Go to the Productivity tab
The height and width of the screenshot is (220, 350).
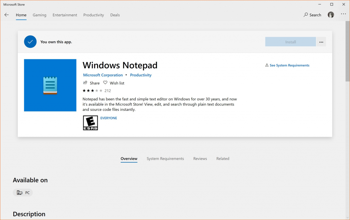click(94, 15)
